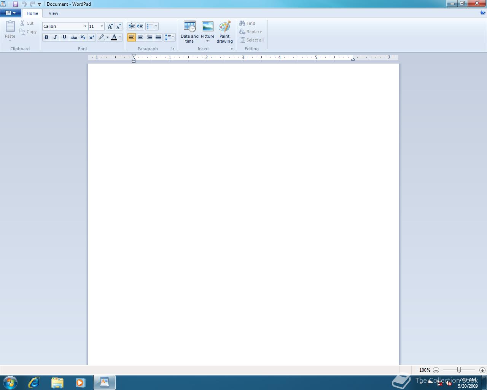Open Customize Quick Access Toolbar arrow
The image size is (487, 390).
pyautogui.click(x=39, y=4)
